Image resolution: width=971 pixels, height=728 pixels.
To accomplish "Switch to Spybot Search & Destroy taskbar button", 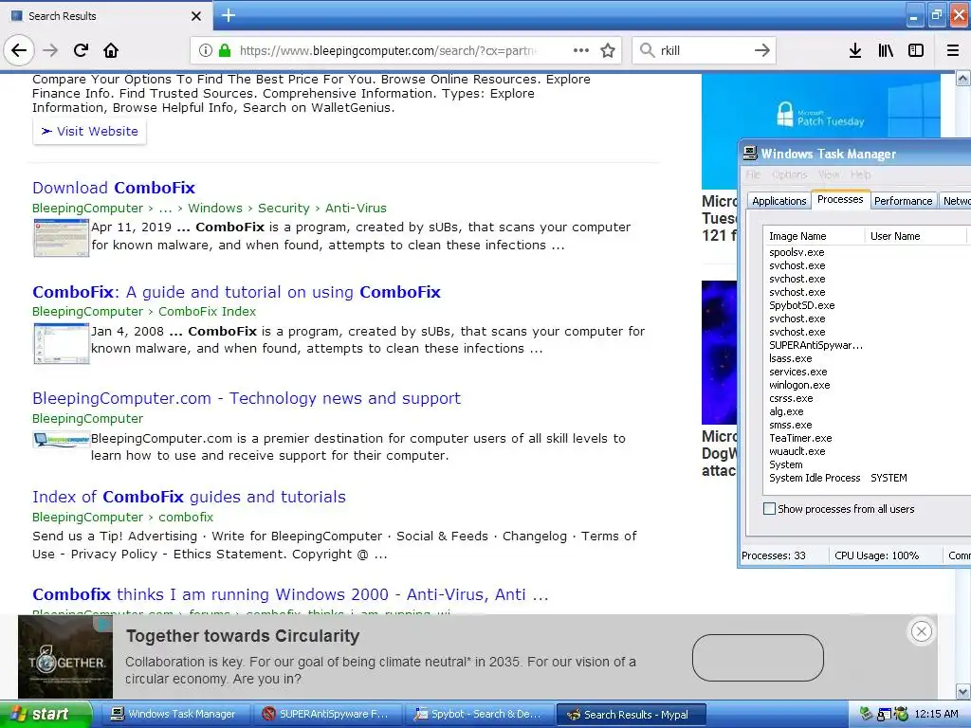I will [479, 715].
